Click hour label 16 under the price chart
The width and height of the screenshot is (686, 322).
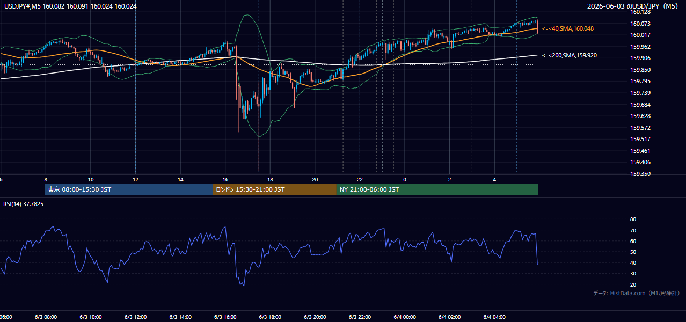225,179
